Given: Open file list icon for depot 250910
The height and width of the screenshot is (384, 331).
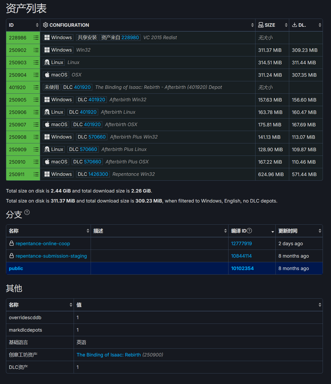Looking at the screenshot, I should coord(36,162).
